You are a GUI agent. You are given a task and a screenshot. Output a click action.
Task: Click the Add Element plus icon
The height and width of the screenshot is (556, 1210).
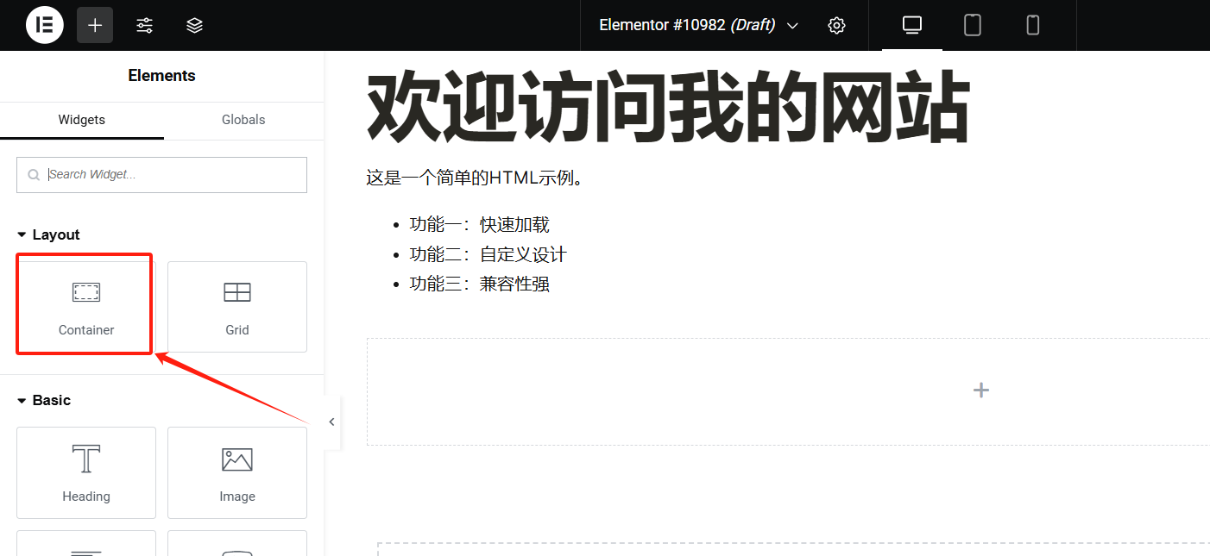(x=94, y=25)
